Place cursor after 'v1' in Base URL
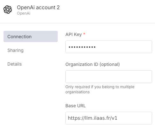Screen dimensions: 155x128 click(x=118, y=118)
